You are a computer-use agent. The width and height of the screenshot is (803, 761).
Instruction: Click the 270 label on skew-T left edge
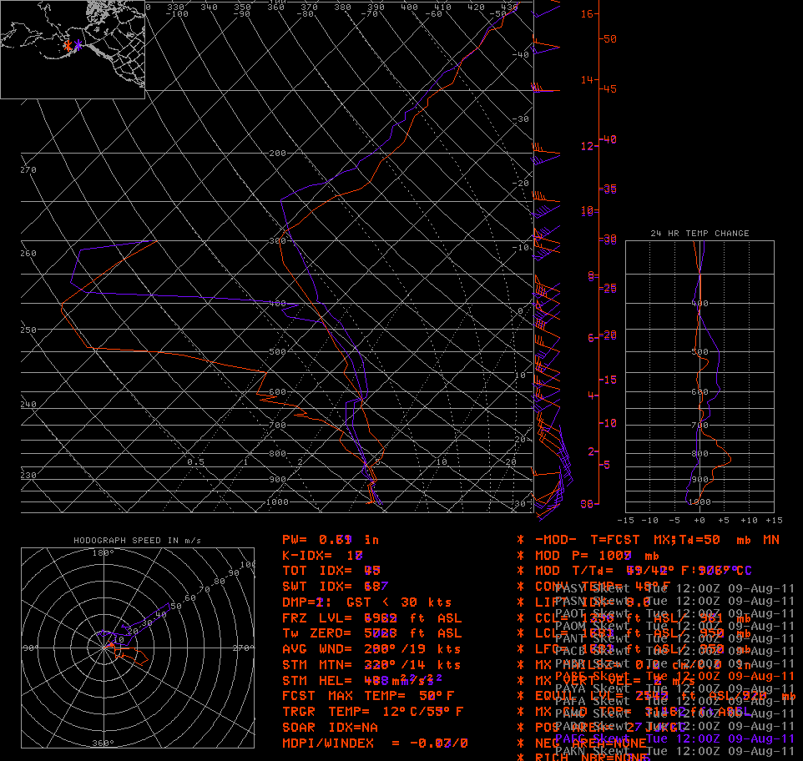[x=28, y=170]
